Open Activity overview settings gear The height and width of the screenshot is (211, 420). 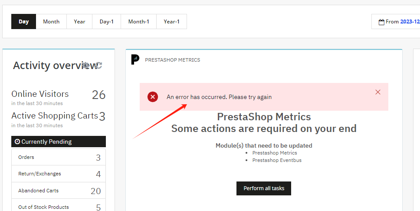(86, 65)
